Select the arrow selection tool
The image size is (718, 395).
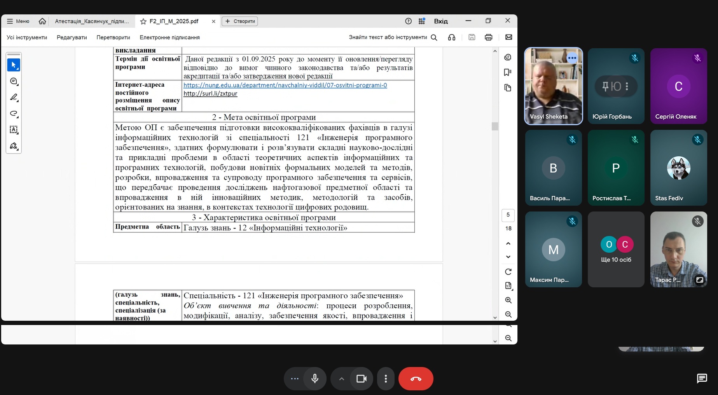tap(14, 65)
